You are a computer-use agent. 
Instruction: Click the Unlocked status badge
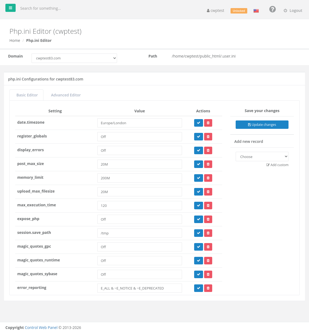click(239, 11)
